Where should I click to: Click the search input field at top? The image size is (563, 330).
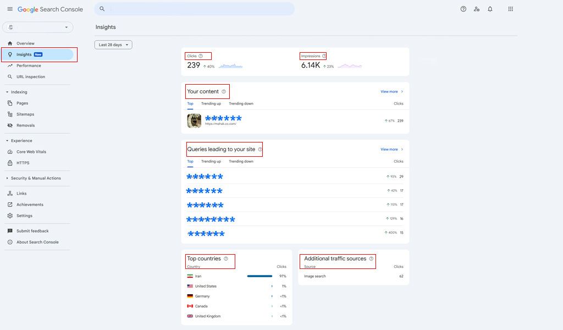click(x=198, y=9)
